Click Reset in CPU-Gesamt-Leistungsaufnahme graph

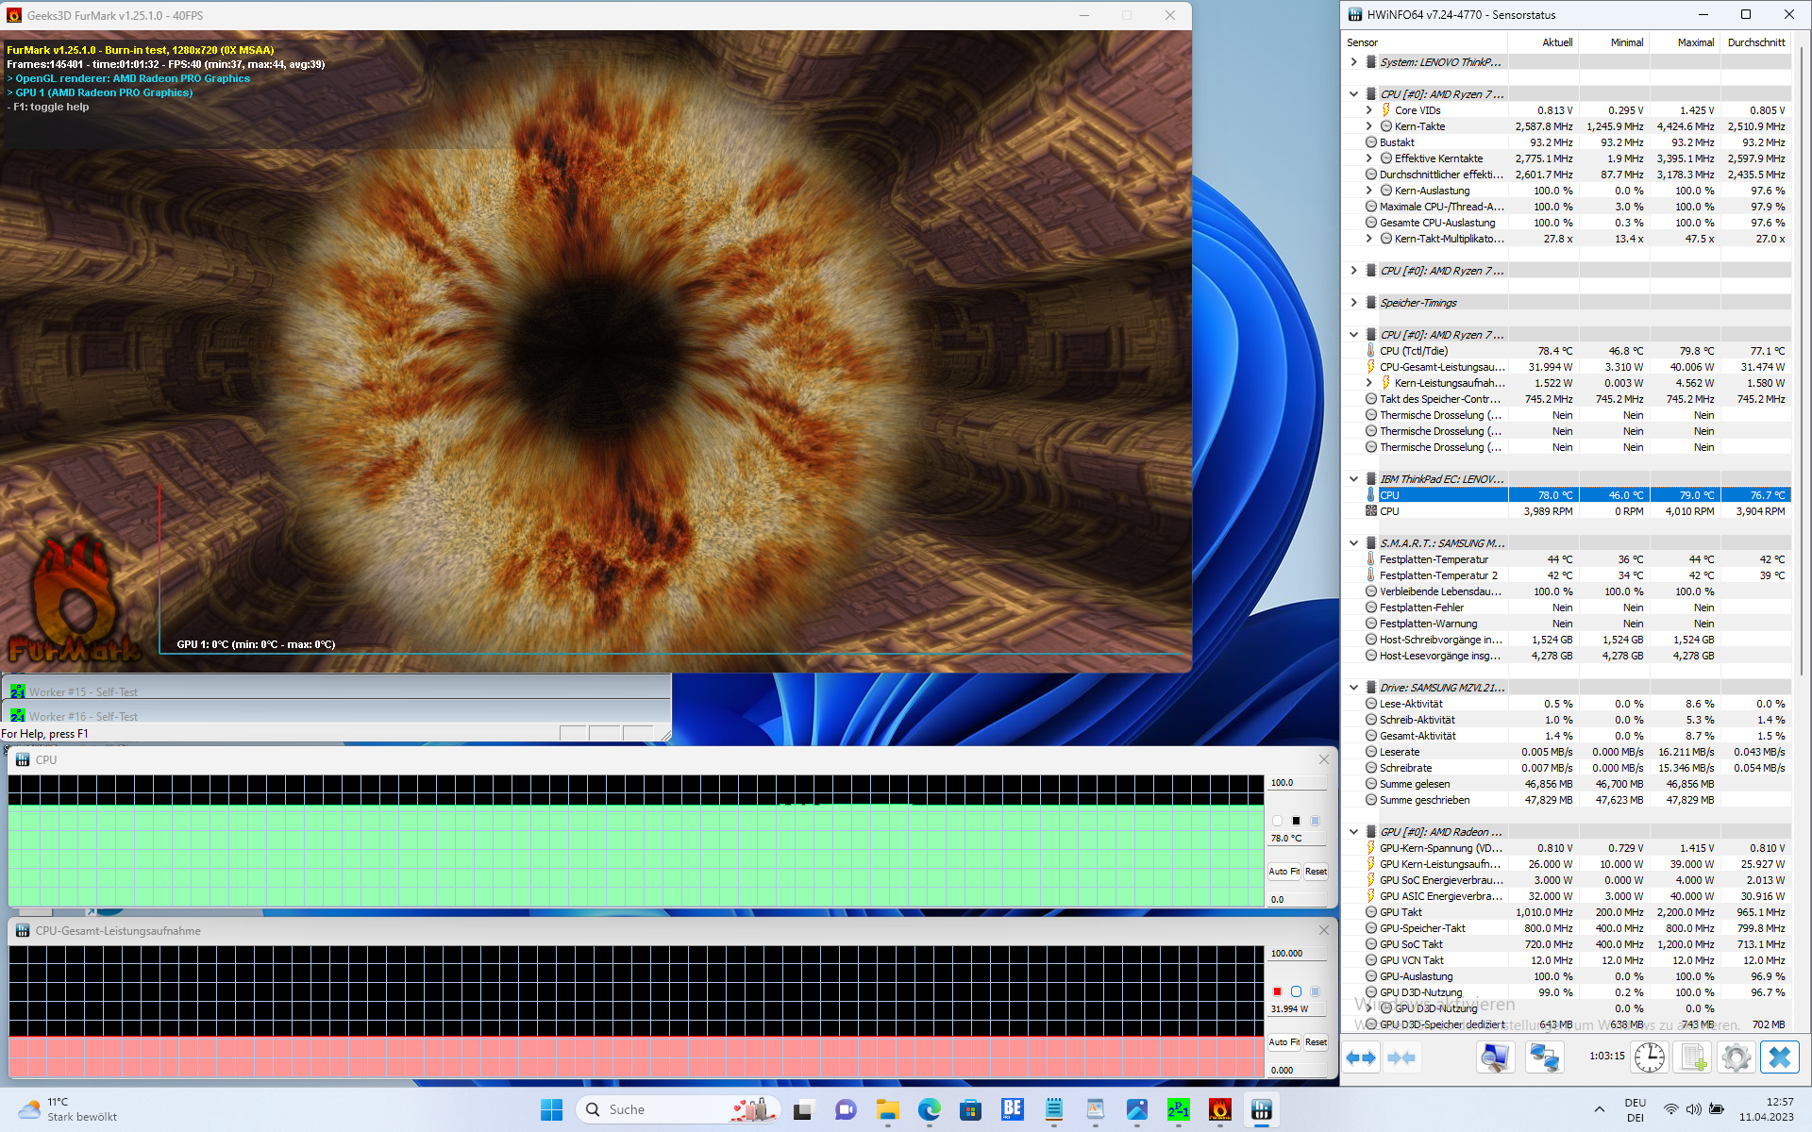(x=1316, y=1042)
